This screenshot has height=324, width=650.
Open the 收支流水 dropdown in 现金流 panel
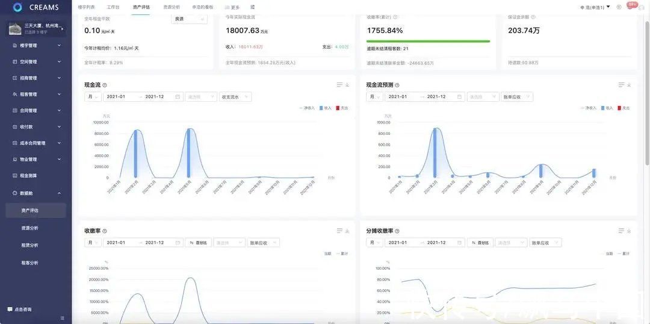(235, 97)
